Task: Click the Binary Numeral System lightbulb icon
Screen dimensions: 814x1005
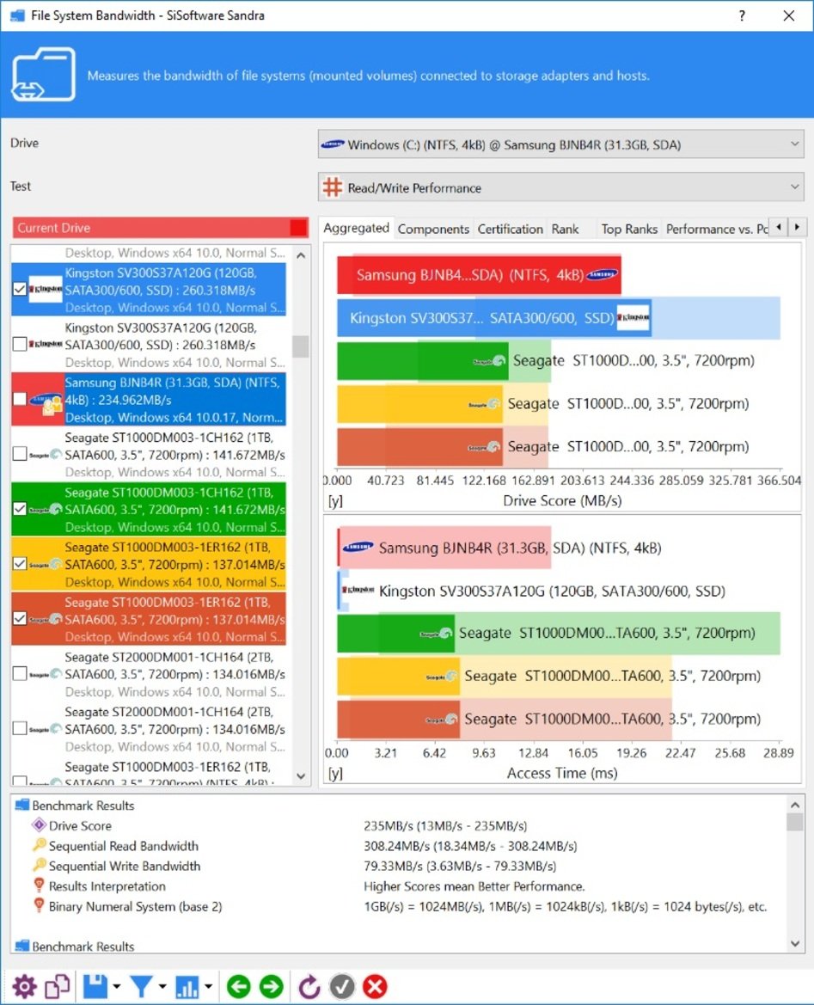Action: [x=39, y=905]
